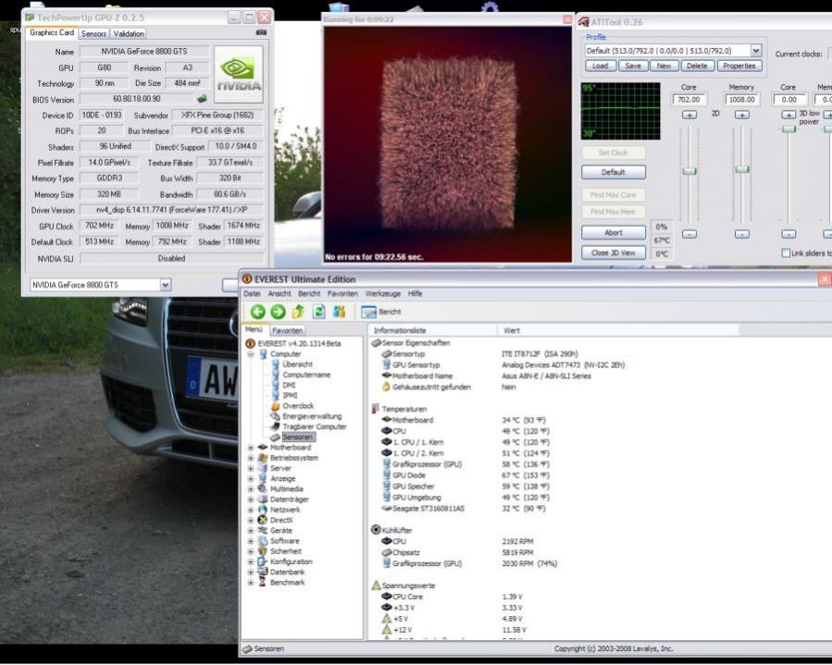Click the EVEREST back arrow icon
Screen dimensions: 832x665
click(x=258, y=312)
